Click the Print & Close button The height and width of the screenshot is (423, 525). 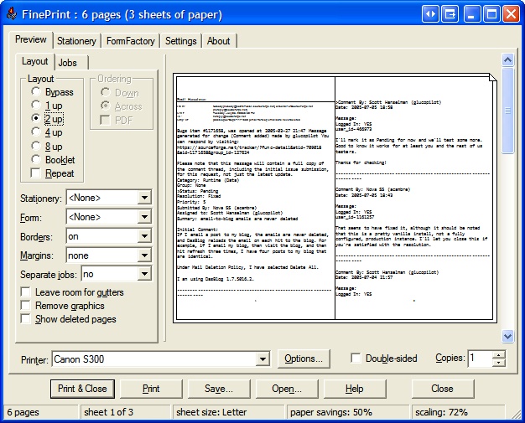coord(82,389)
